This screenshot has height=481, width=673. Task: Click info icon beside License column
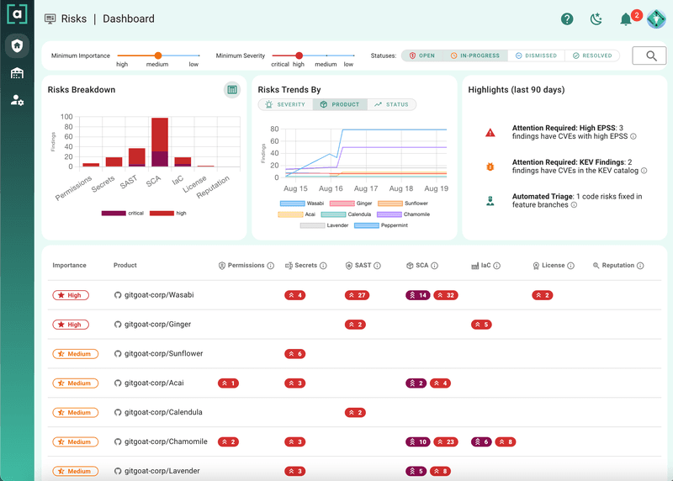pos(570,266)
